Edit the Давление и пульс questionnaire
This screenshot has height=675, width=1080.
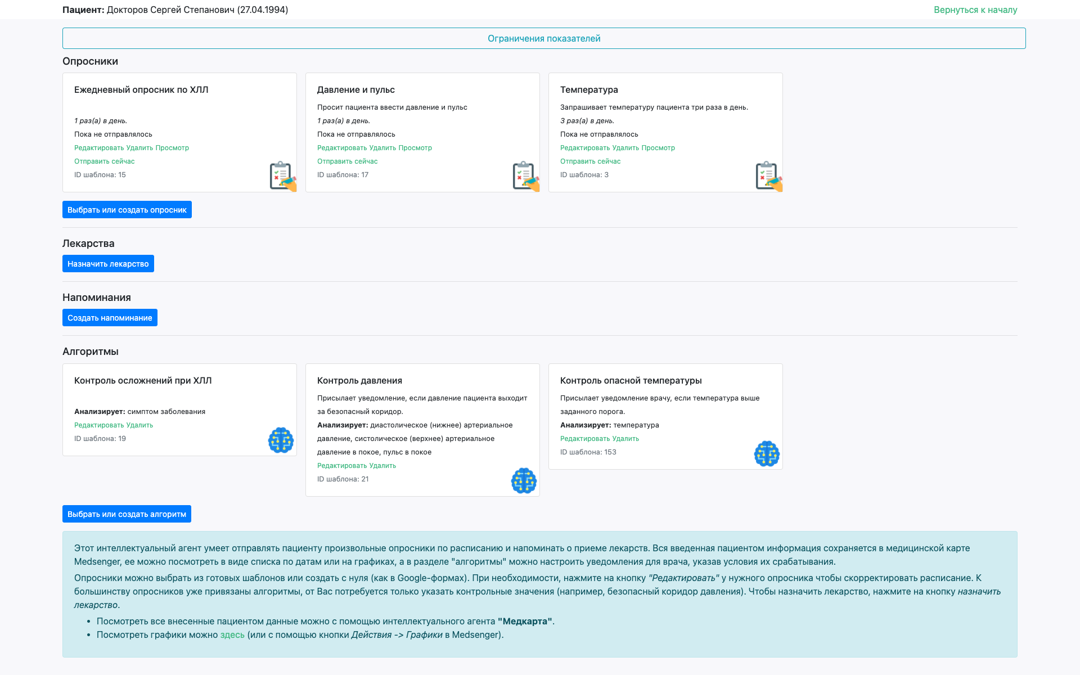coord(341,148)
